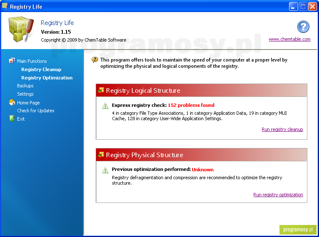Go to Backups section
The image size is (319, 237).
point(25,86)
